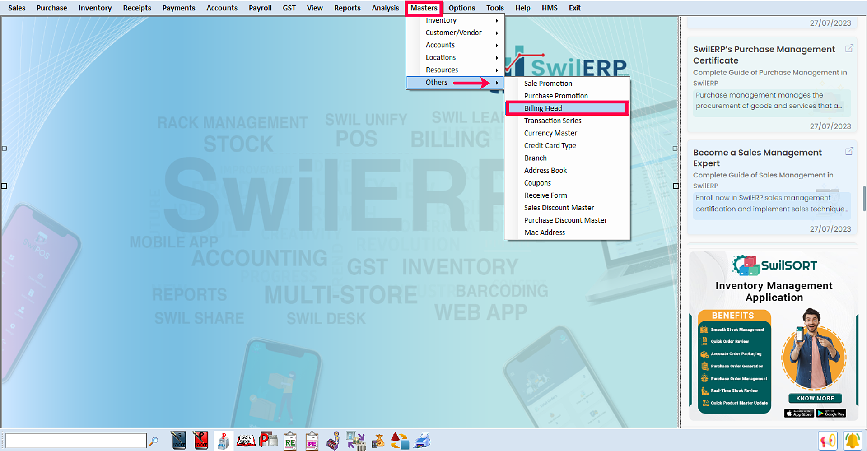This screenshot has height=451, width=867.
Task: Open the green RE clipboard icon
Action: 290,441
